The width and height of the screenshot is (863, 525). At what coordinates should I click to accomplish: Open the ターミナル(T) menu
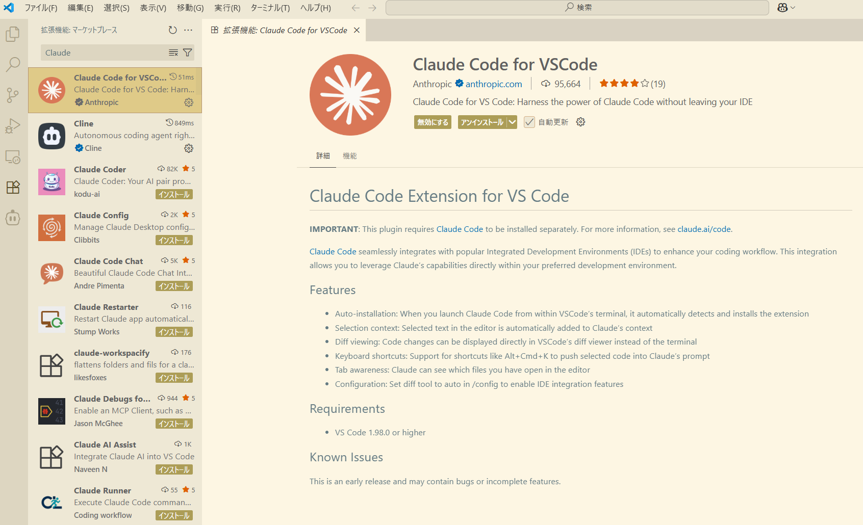(270, 8)
